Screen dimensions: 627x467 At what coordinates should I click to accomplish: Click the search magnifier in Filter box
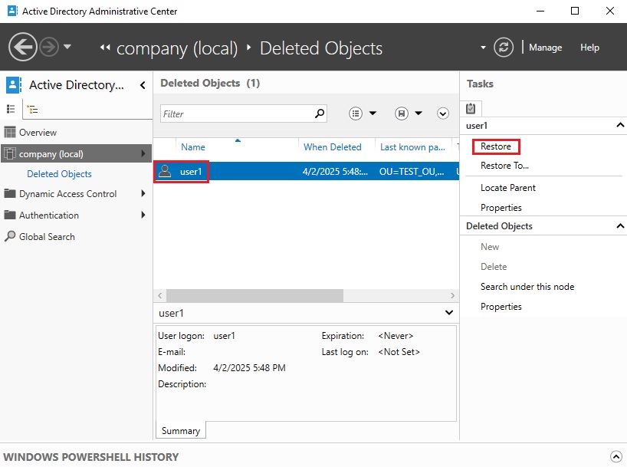[x=320, y=113]
